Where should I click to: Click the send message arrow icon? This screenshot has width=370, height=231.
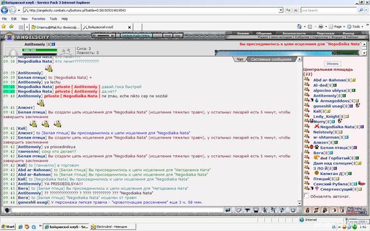point(228,210)
